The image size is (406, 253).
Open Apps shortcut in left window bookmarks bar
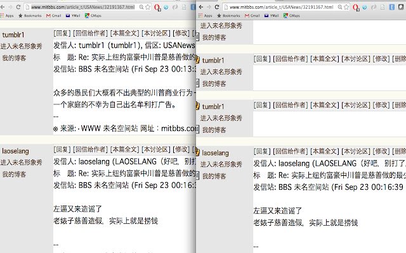point(7,16)
